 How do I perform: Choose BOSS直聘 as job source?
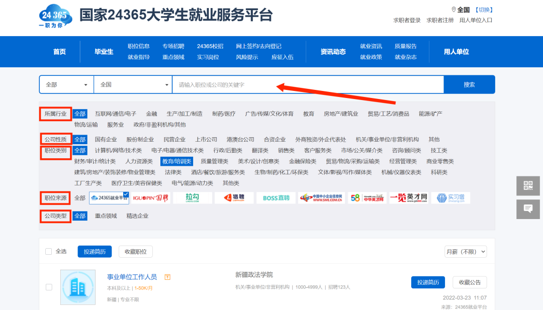pyautogui.click(x=276, y=198)
